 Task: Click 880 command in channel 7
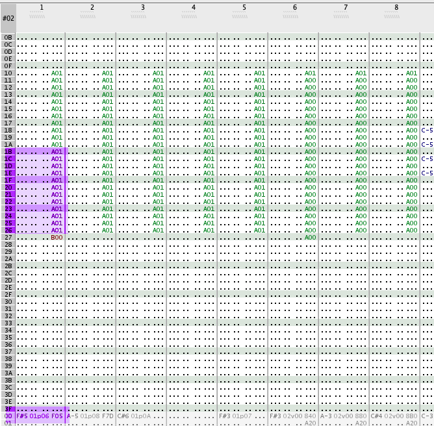(361, 416)
